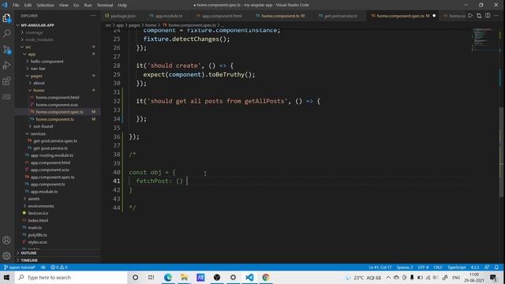The height and width of the screenshot is (284, 505).
Task: Click the Run play icon in editor toolbar
Action: 470,16
